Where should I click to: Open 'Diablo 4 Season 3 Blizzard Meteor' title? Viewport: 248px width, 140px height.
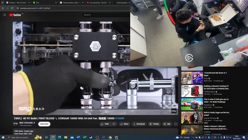tap(215, 128)
